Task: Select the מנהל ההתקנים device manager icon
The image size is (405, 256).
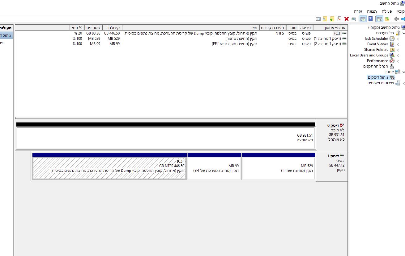Action: pyautogui.click(x=392, y=66)
